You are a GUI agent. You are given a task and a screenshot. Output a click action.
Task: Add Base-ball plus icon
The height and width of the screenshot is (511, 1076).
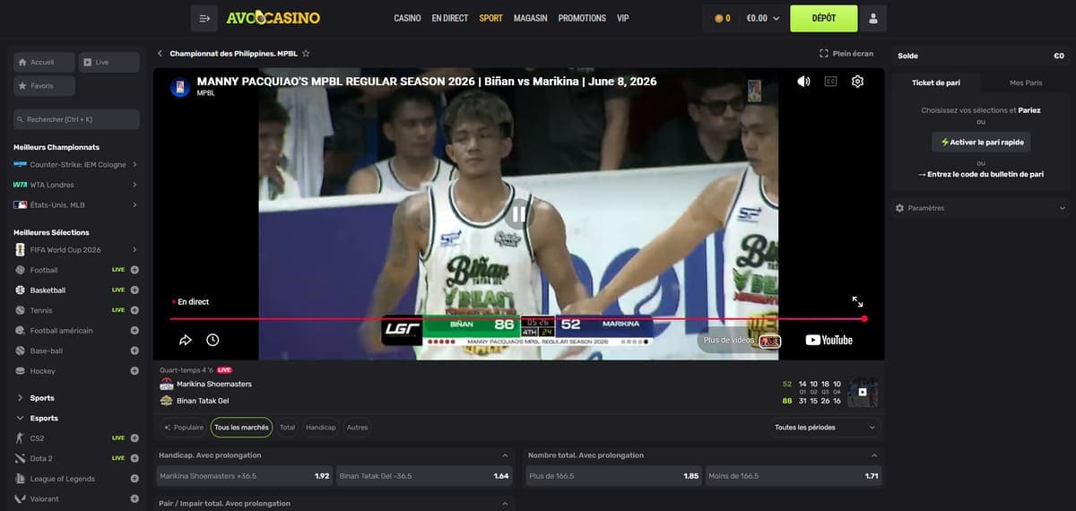pyautogui.click(x=134, y=351)
